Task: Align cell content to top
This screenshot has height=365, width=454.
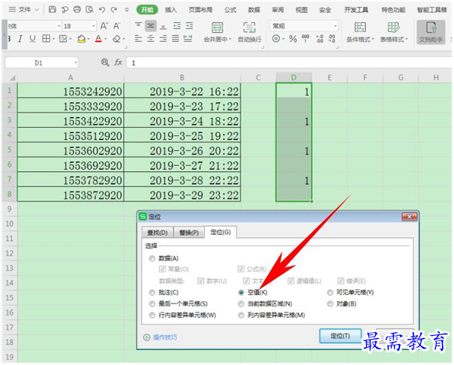Action: point(138,26)
